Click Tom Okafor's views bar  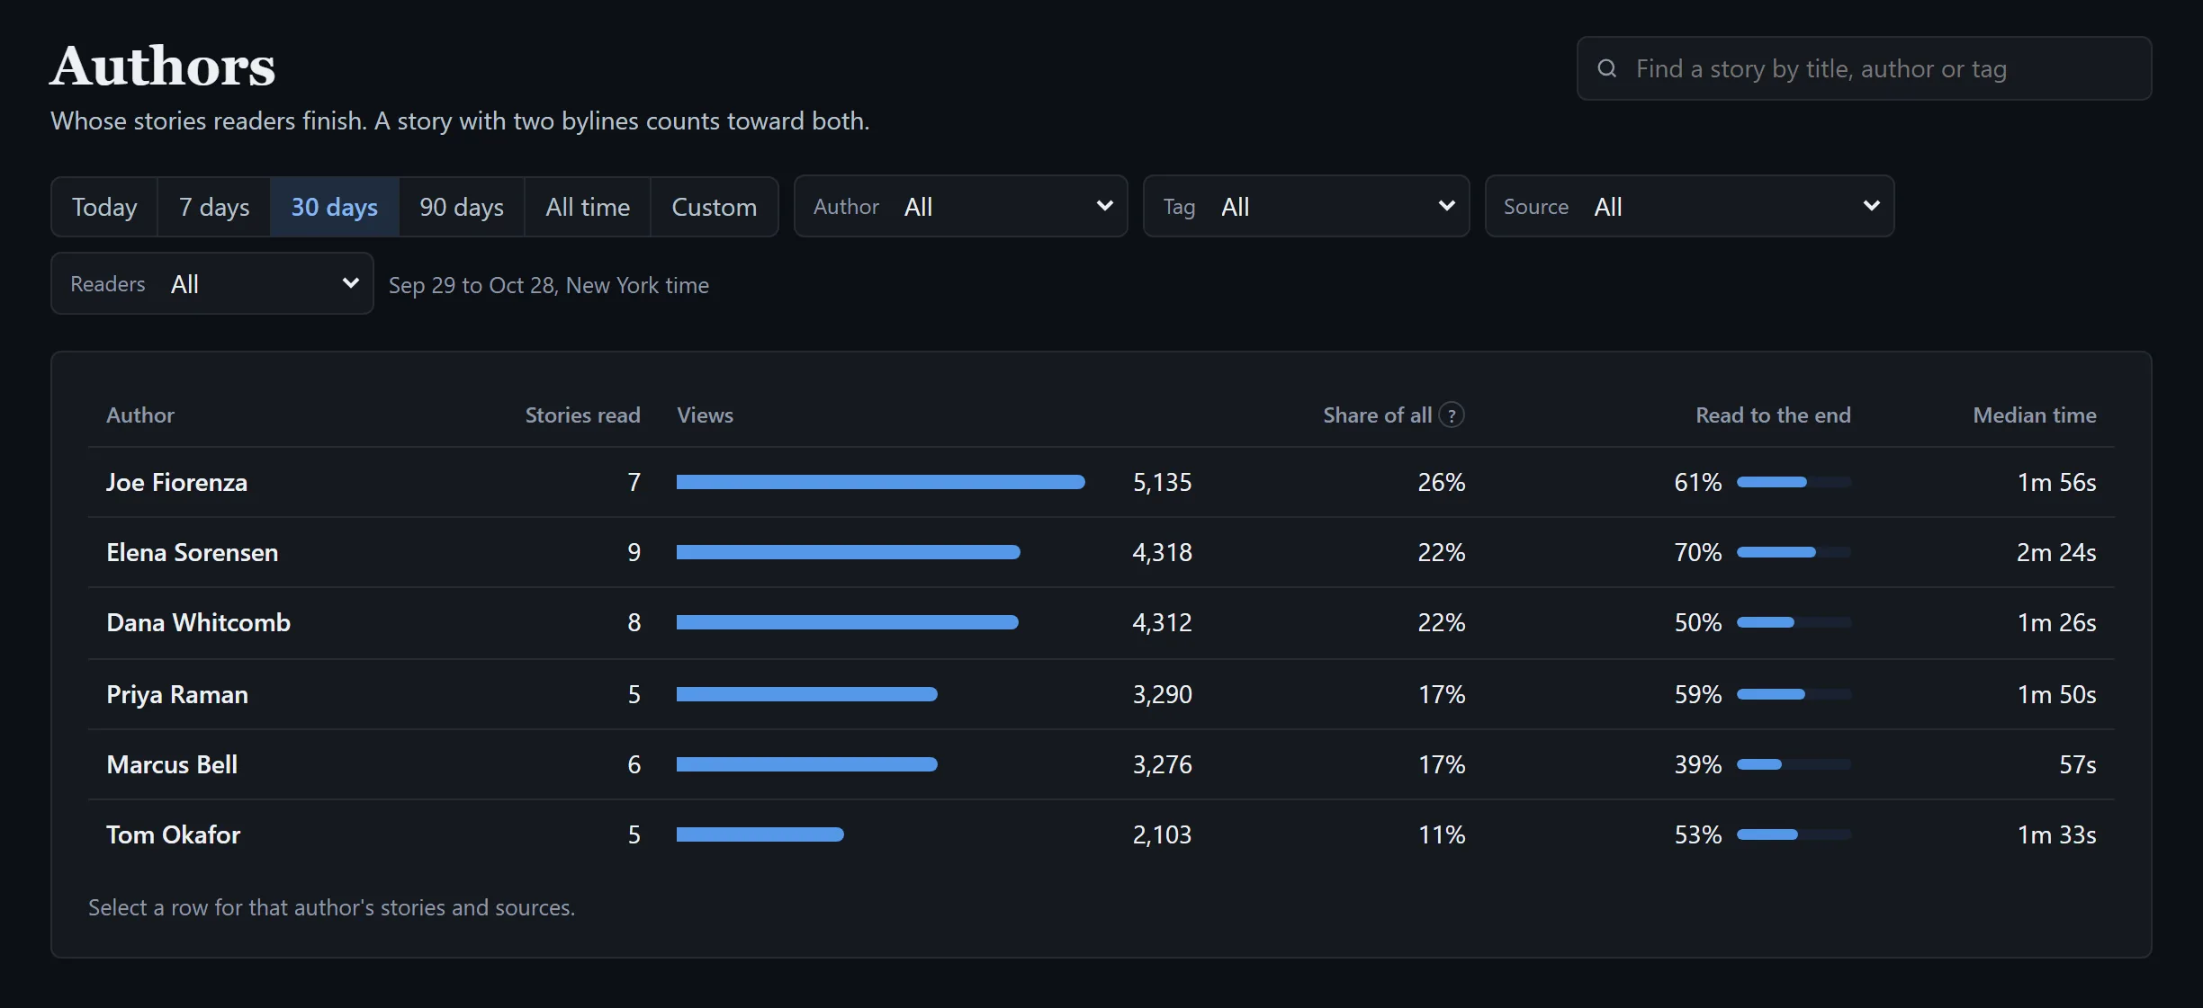[760, 834]
